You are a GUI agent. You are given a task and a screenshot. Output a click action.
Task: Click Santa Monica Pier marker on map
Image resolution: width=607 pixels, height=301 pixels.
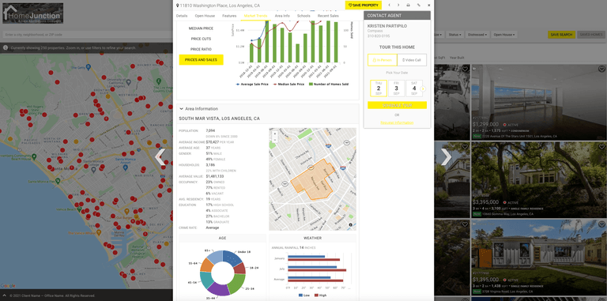pos(58,181)
